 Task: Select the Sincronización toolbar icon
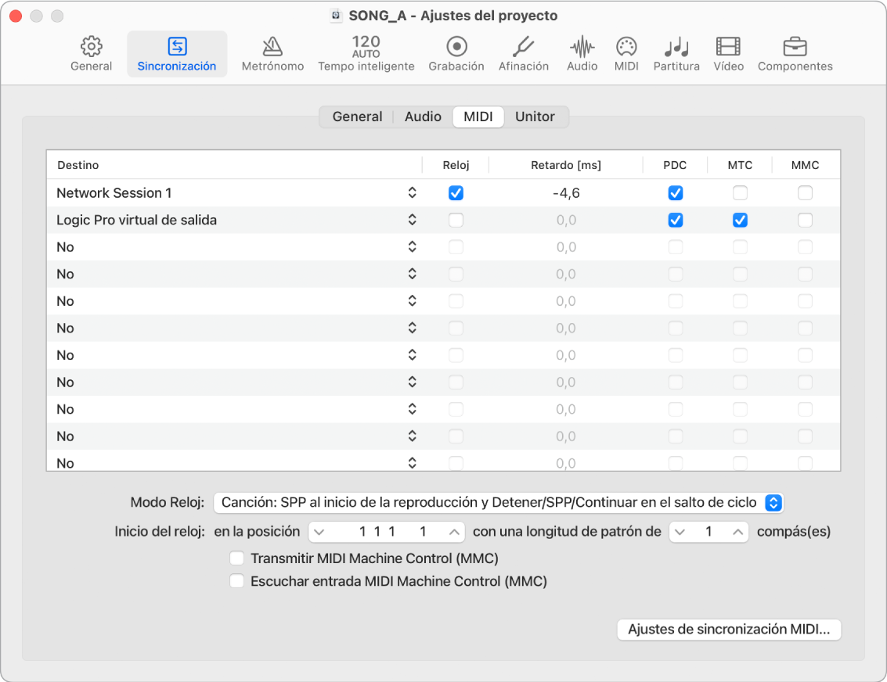click(176, 54)
